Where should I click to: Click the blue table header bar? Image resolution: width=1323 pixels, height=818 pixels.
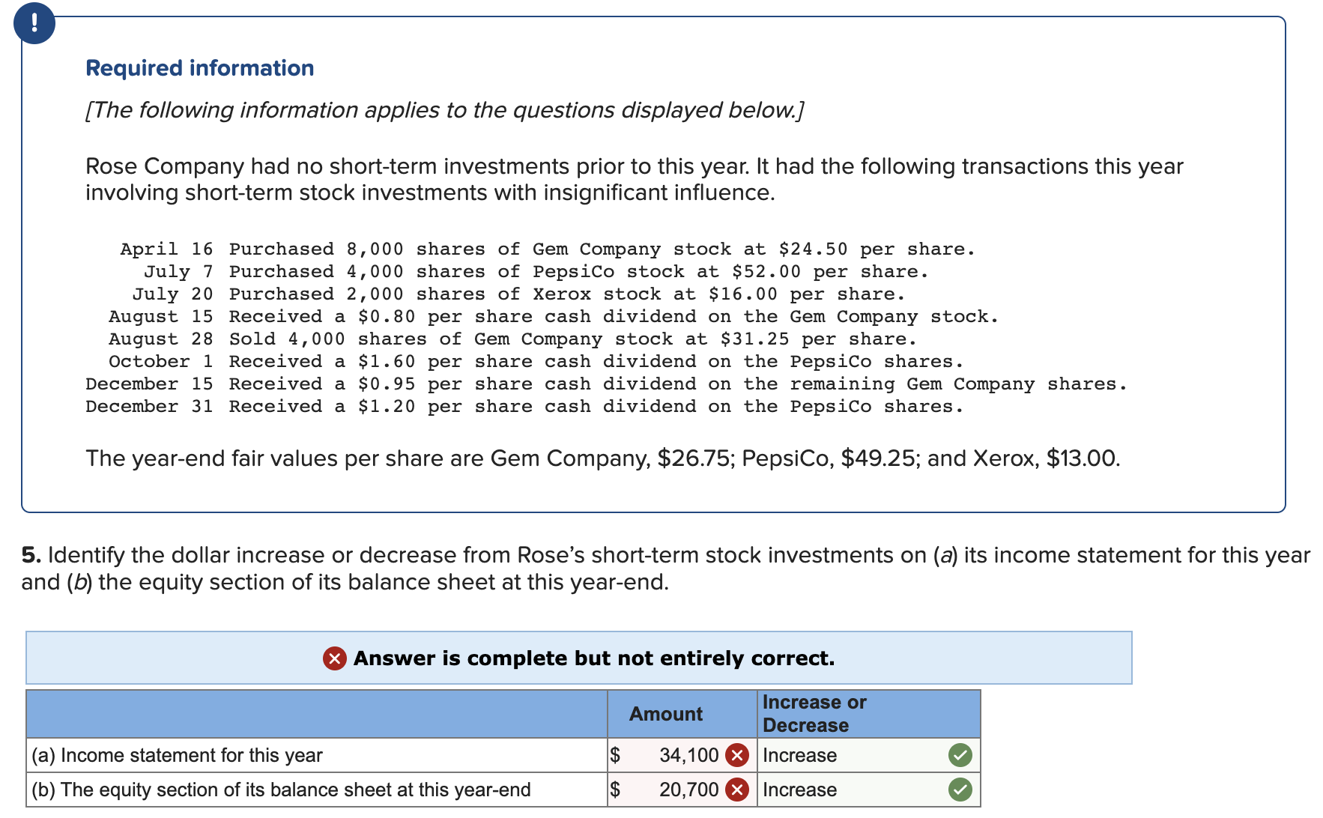point(315,713)
